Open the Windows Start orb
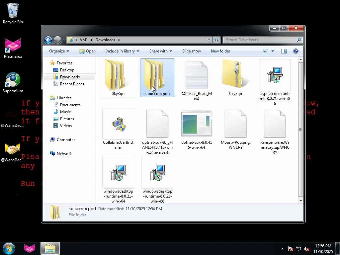The height and width of the screenshot is (255, 340). click(9, 248)
